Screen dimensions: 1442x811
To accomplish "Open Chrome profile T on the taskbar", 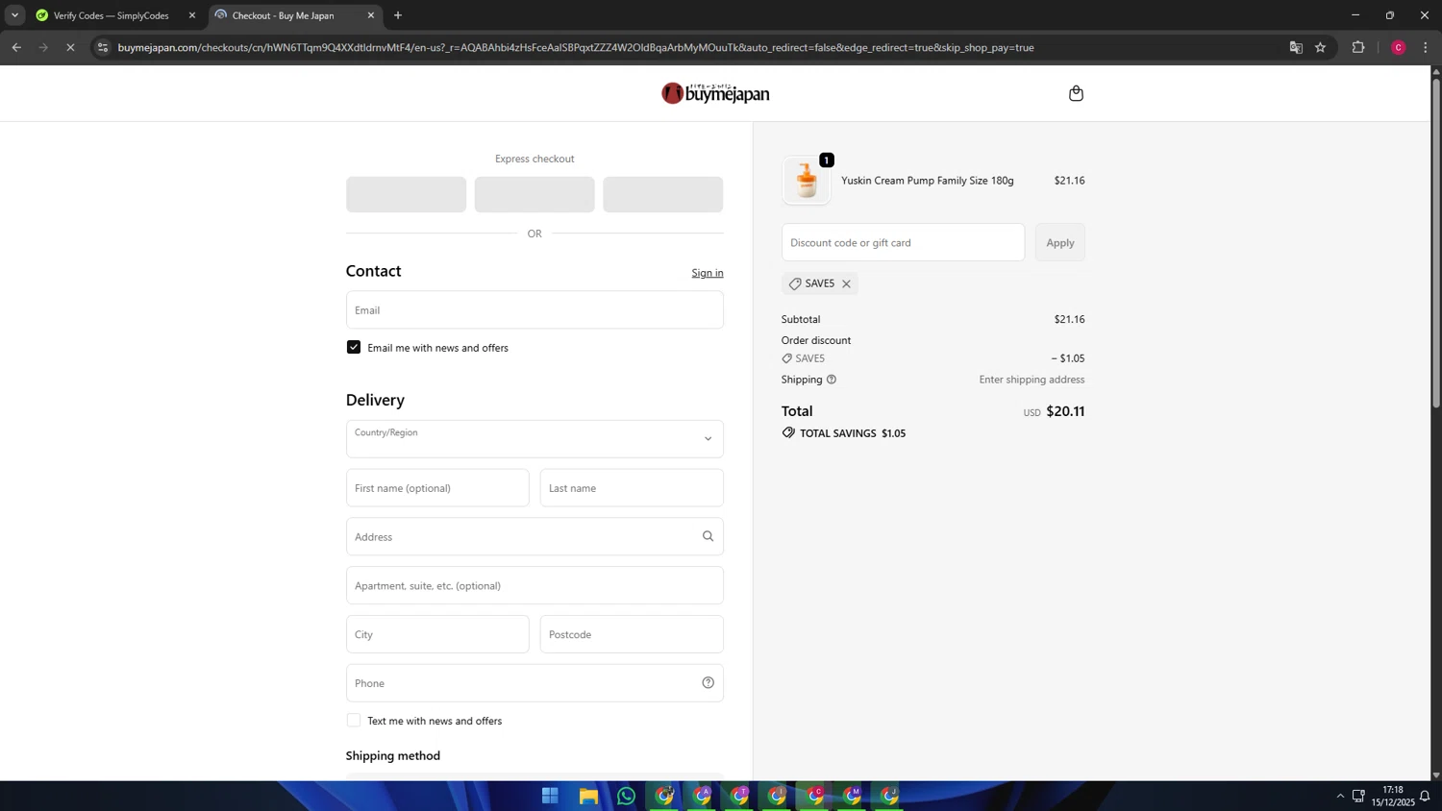I will click(739, 796).
